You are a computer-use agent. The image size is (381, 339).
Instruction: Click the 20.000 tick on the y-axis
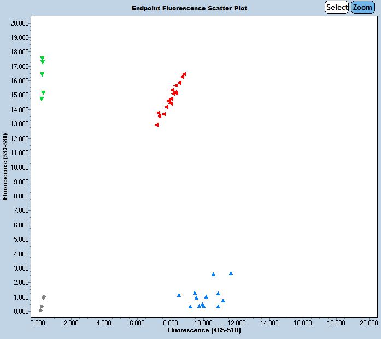pos(20,24)
